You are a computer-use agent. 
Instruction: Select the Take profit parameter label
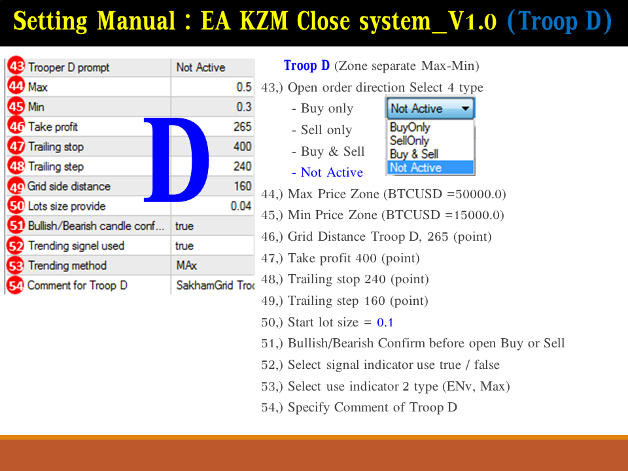click(52, 127)
